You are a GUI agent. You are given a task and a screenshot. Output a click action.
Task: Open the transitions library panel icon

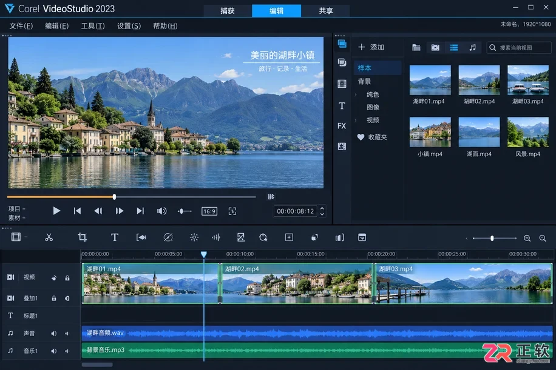[x=342, y=62]
